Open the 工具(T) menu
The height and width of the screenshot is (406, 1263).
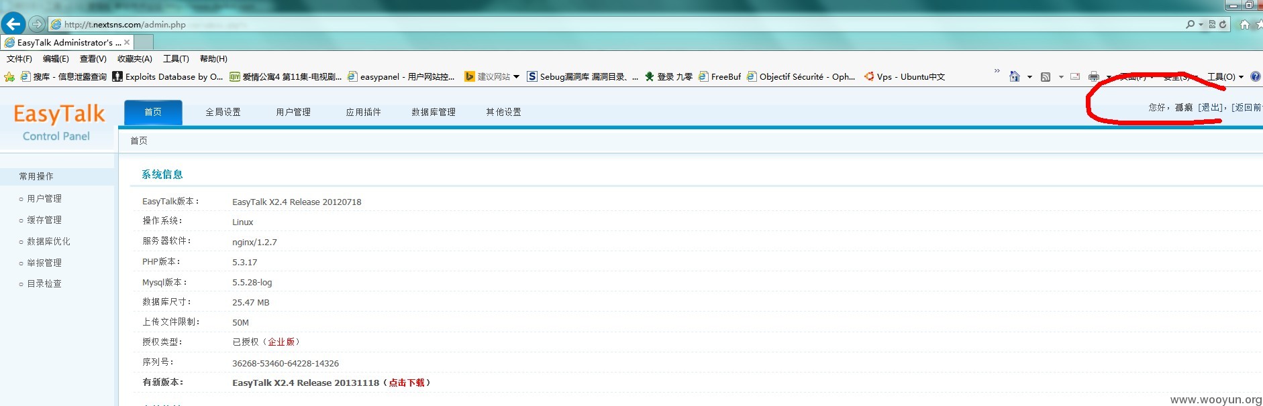(176, 59)
